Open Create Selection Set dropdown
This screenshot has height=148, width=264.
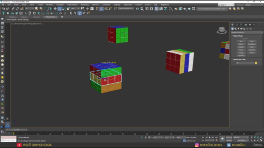click(x=126, y=9)
